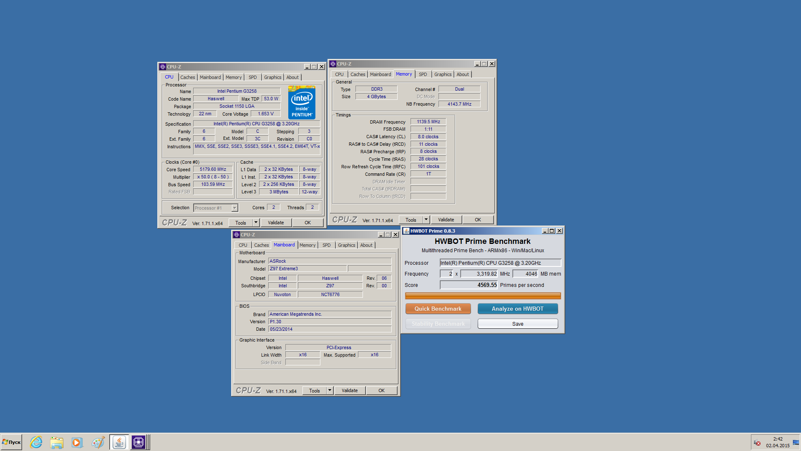Click the CPU-Z title icon in the CPU window
The image size is (801, 451).
(163, 67)
